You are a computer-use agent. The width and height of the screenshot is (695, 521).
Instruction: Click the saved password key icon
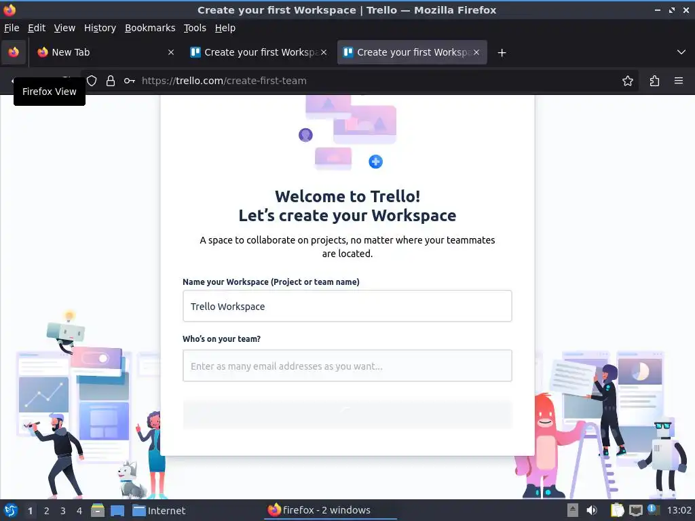[x=130, y=81]
